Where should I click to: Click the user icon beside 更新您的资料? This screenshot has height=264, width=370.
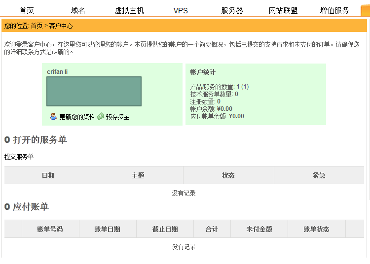point(53,116)
